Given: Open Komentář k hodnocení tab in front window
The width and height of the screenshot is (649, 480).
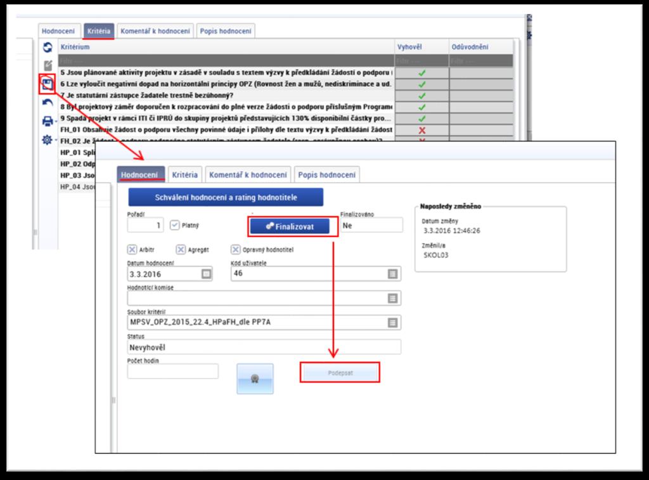Looking at the screenshot, I should click(248, 175).
